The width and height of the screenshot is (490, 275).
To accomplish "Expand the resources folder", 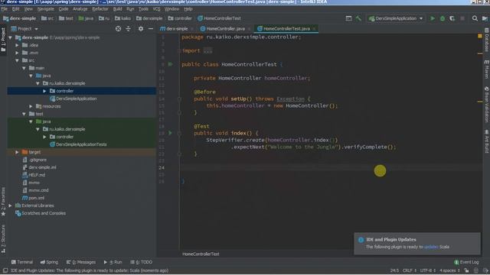I will tap(31, 106).
